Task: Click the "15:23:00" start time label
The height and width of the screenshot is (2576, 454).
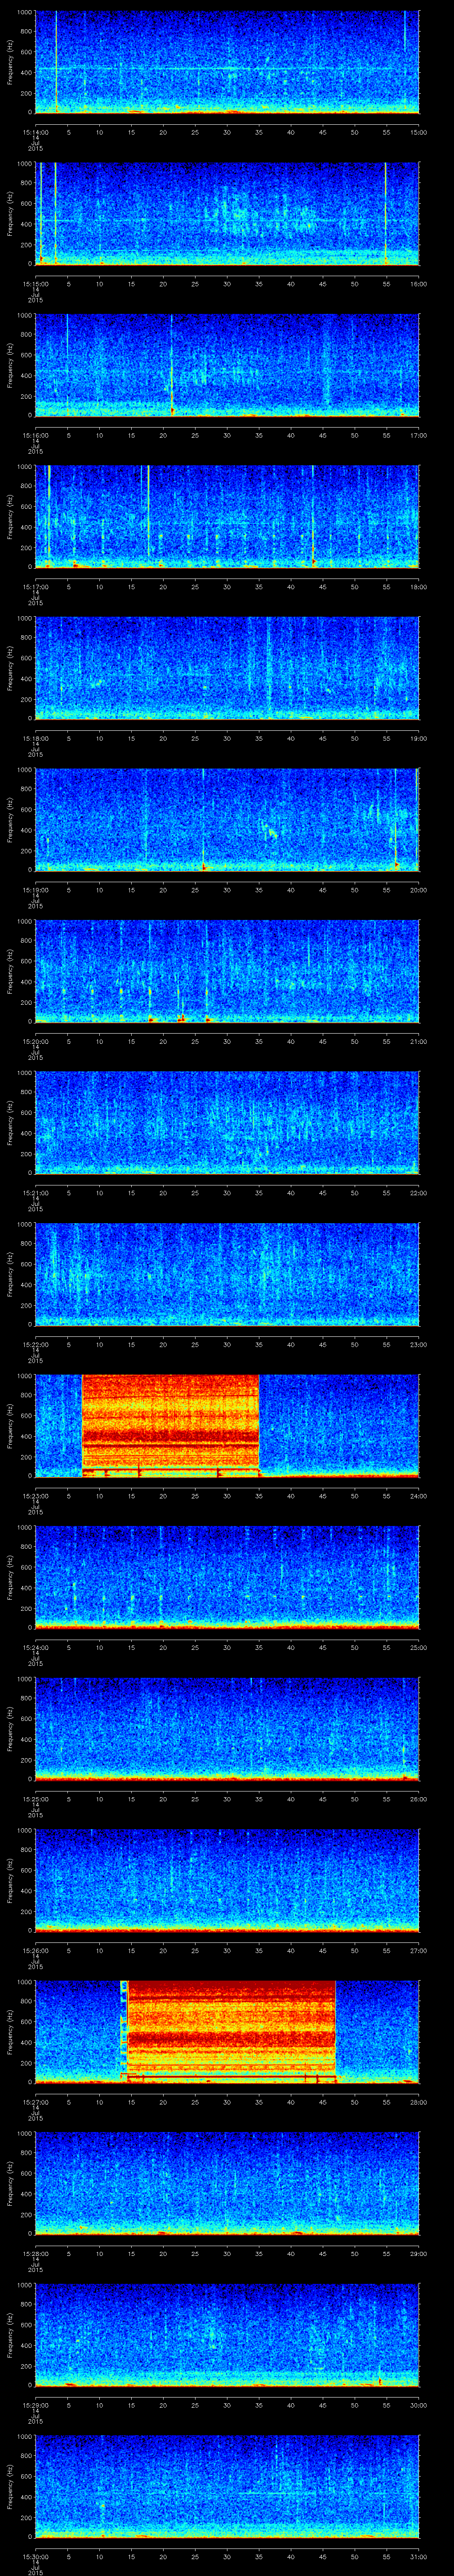Action: coord(36,1495)
